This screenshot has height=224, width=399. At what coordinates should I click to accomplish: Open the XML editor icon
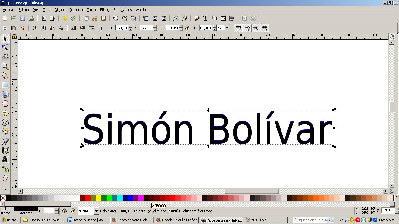pos(223,18)
